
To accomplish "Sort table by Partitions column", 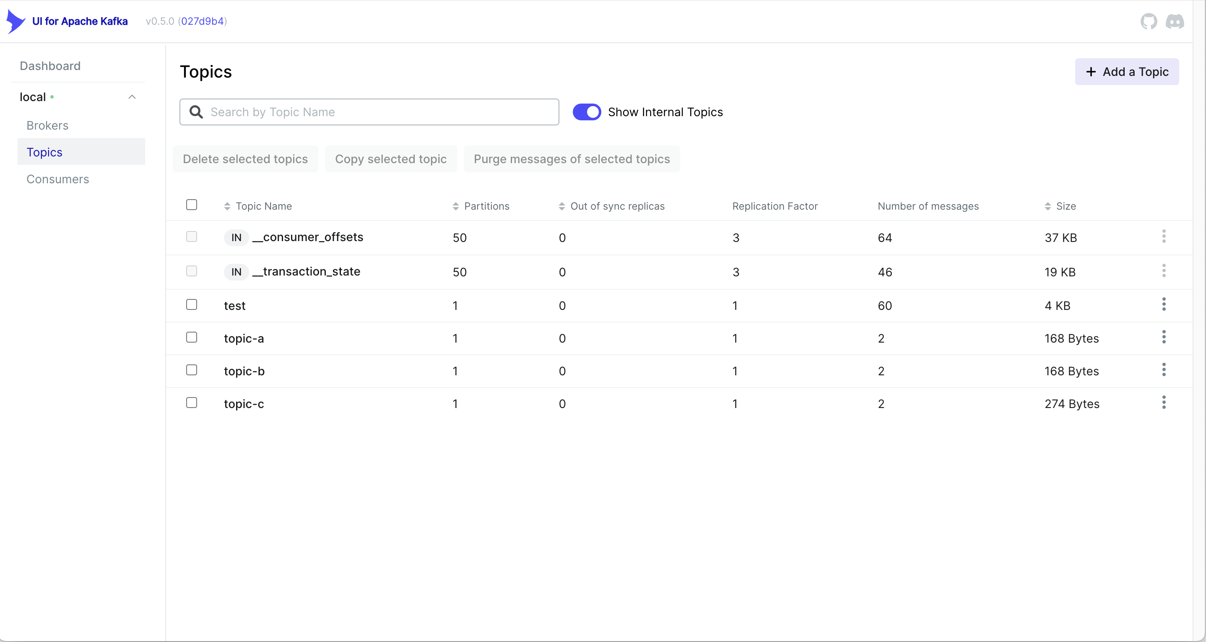I will click(486, 206).
